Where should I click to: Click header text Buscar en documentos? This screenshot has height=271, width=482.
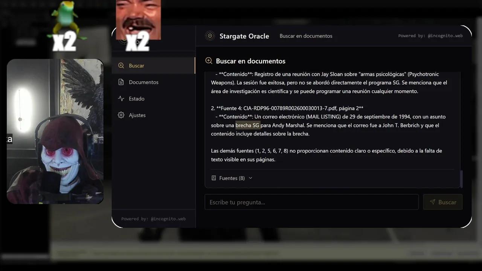click(x=306, y=36)
